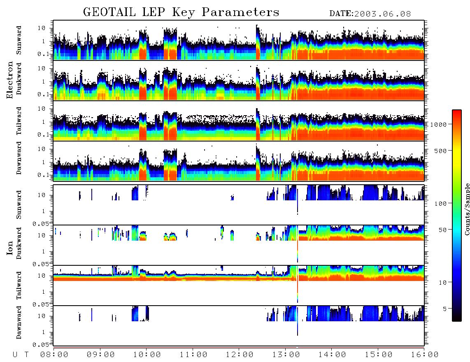Click the "15:00" time tick label
The width and height of the screenshot is (470, 362).
coord(379,355)
